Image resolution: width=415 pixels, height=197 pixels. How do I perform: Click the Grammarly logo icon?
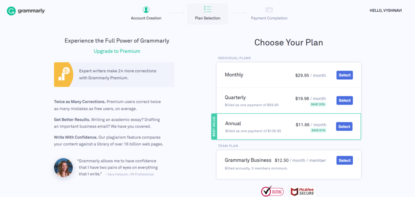click(x=11, y=11)
